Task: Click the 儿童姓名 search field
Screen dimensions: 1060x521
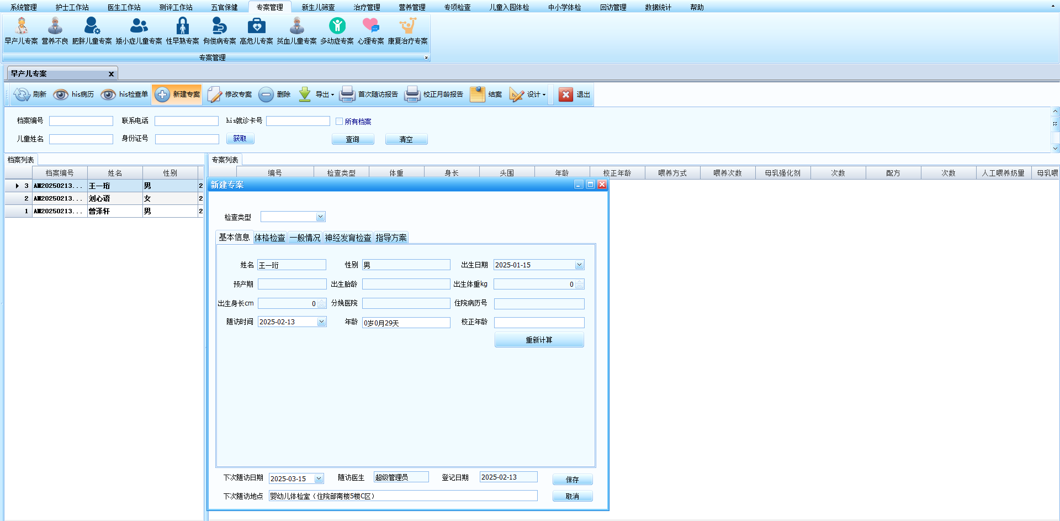Action: [x=81, y=139]
